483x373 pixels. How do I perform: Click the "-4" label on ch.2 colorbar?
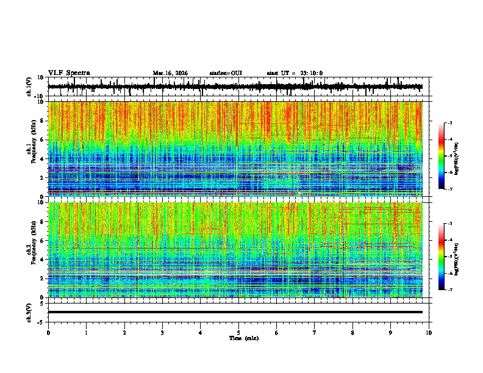450,240
